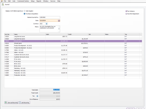Click the Name column header
146x109 pixels.
click(x=30, y=34)
